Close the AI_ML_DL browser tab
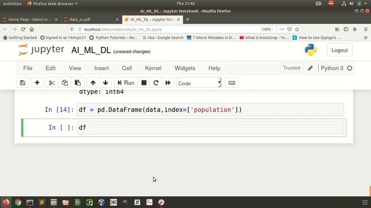Screen dimensions: 371x208 179,20
